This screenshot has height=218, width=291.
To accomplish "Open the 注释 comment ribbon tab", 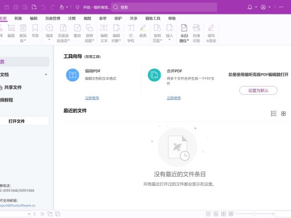I will pos(72,19).
